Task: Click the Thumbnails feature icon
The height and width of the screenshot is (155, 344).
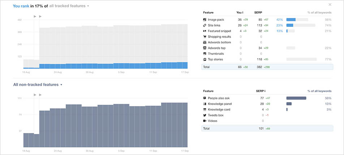Action: (x=205, y=54)
